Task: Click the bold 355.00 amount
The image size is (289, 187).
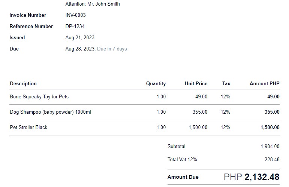Action: tap(272, 112)
